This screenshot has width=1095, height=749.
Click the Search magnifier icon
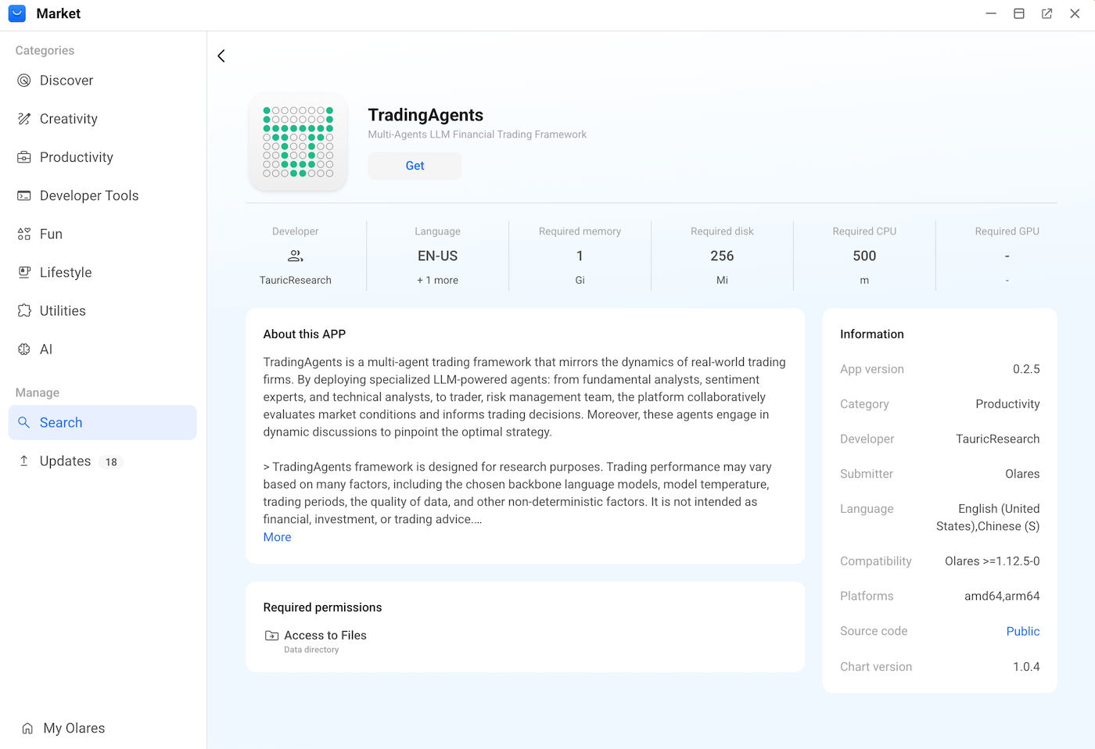pos(24,422)
